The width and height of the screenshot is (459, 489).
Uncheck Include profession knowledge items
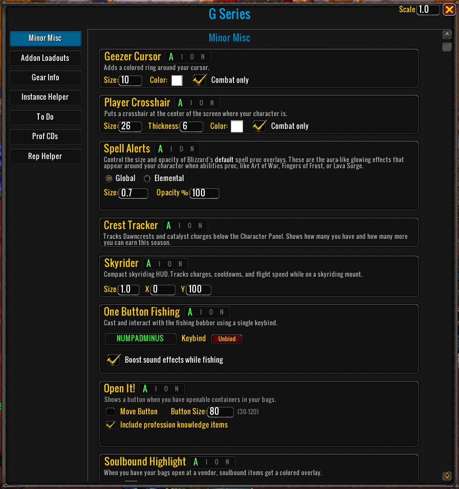[111, 425]
